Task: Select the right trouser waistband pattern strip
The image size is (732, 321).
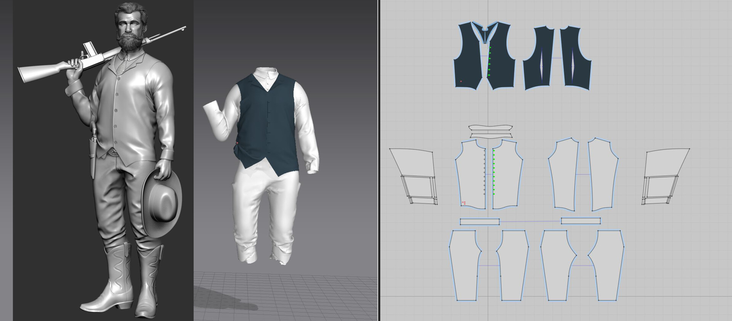Action: pyautogui.click(x=581, y=221)
